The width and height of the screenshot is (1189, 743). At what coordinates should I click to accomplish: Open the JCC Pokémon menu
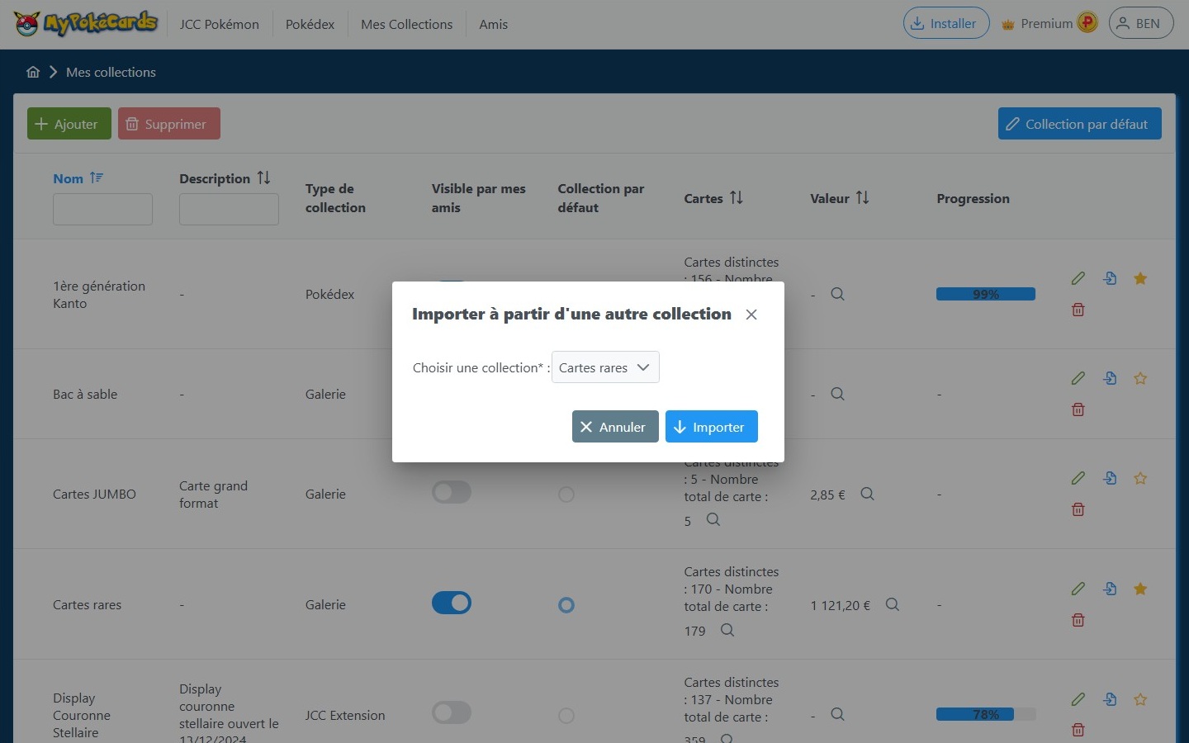(x=220, y=24)
